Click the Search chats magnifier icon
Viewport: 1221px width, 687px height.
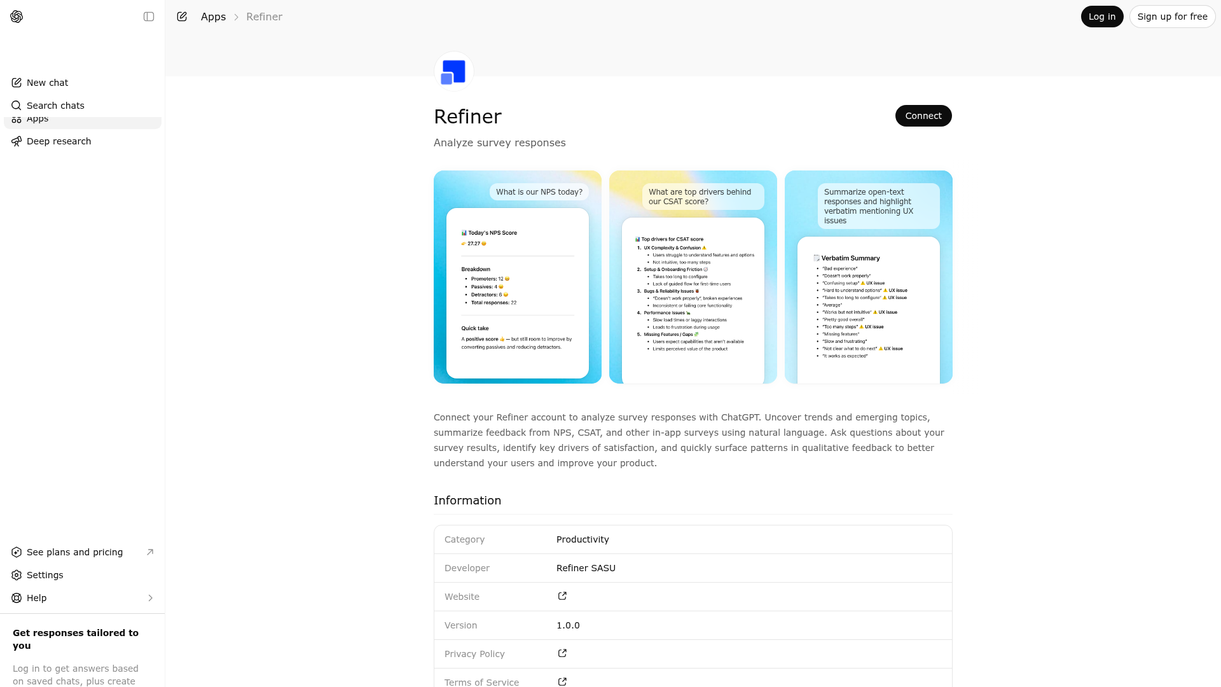point(17,106)
